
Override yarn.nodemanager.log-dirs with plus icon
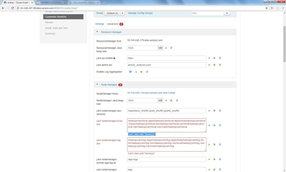tap(214, 145)
